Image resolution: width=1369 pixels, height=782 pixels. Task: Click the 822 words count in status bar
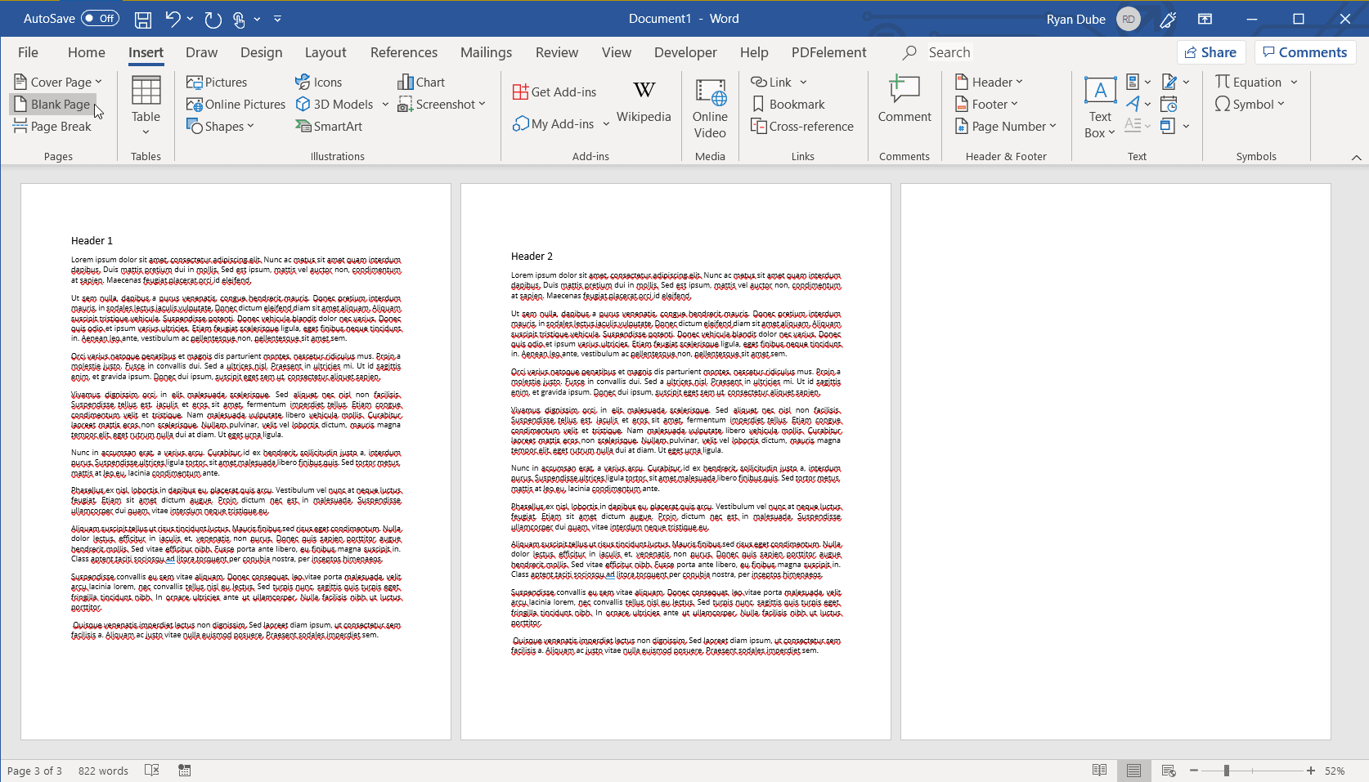[103, 771]
